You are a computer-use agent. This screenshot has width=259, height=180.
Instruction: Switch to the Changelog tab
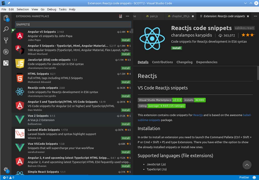pyautogui.click(x=184, y=62)
